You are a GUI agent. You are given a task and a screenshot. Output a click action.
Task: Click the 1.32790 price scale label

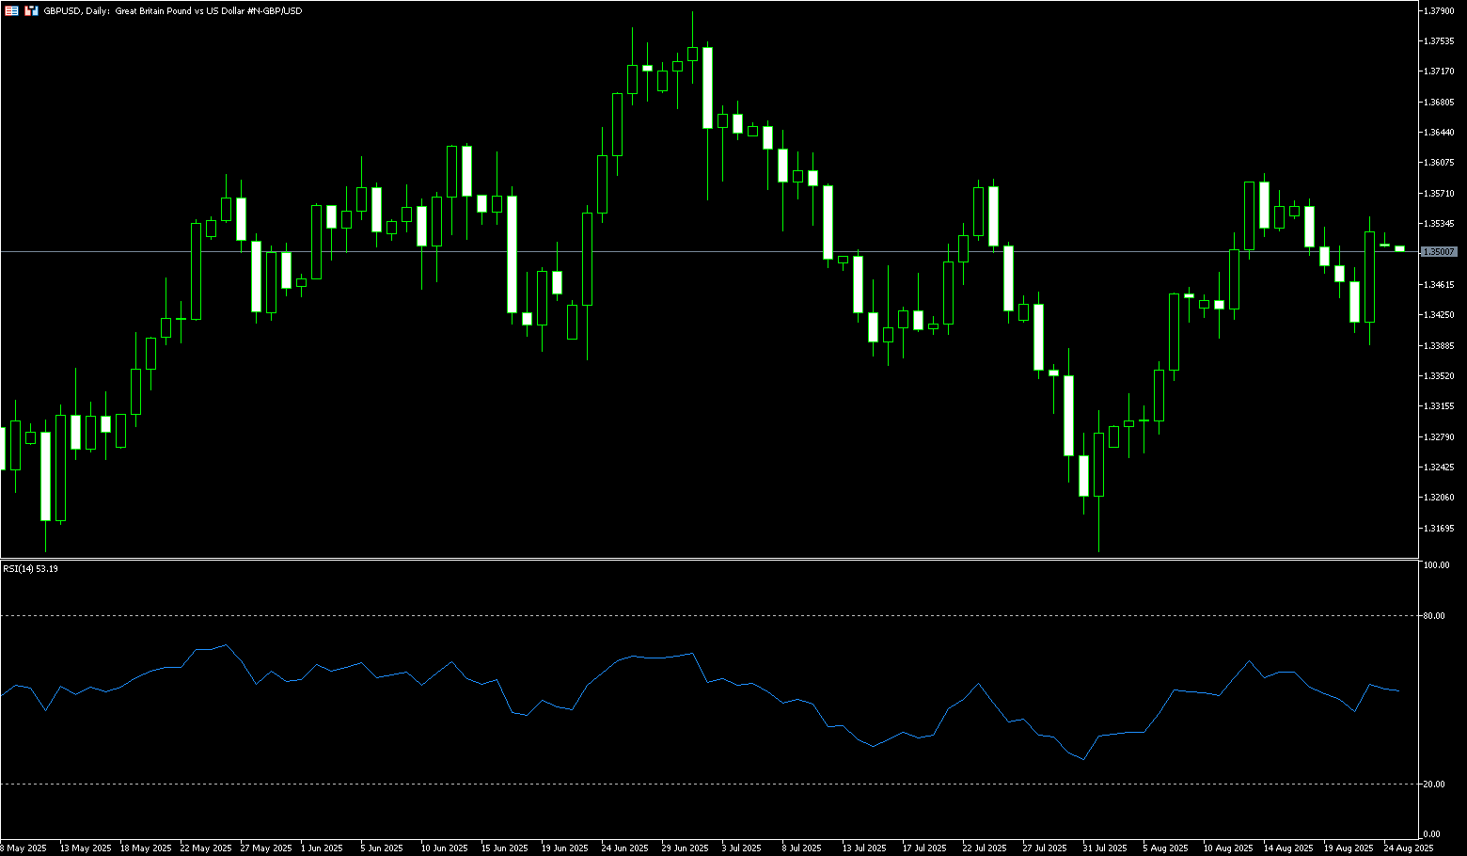[x=1440, y=437]
